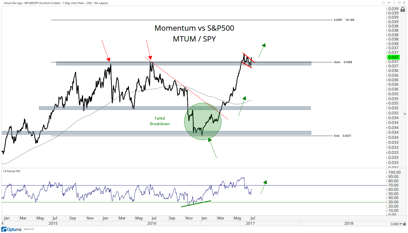Click the 0.000 scale value field
Viewport: 408px width, 233px height.
[x=394, y=224]
